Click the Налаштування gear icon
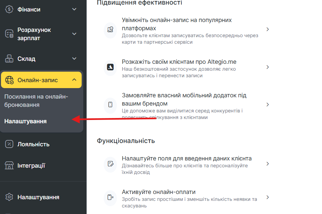Image resolution: width=322 pixels, height=214 pixels. pos(9,197)
